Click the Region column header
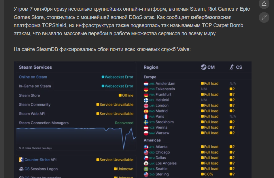The width and height of the screenshot is (274, 178). coord(151,67)
